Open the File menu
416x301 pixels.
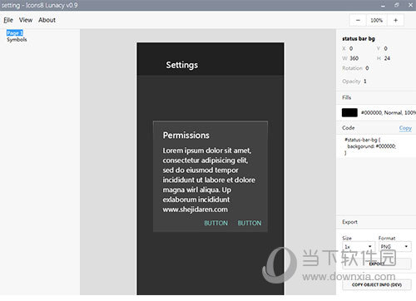(x=8, y=20)
